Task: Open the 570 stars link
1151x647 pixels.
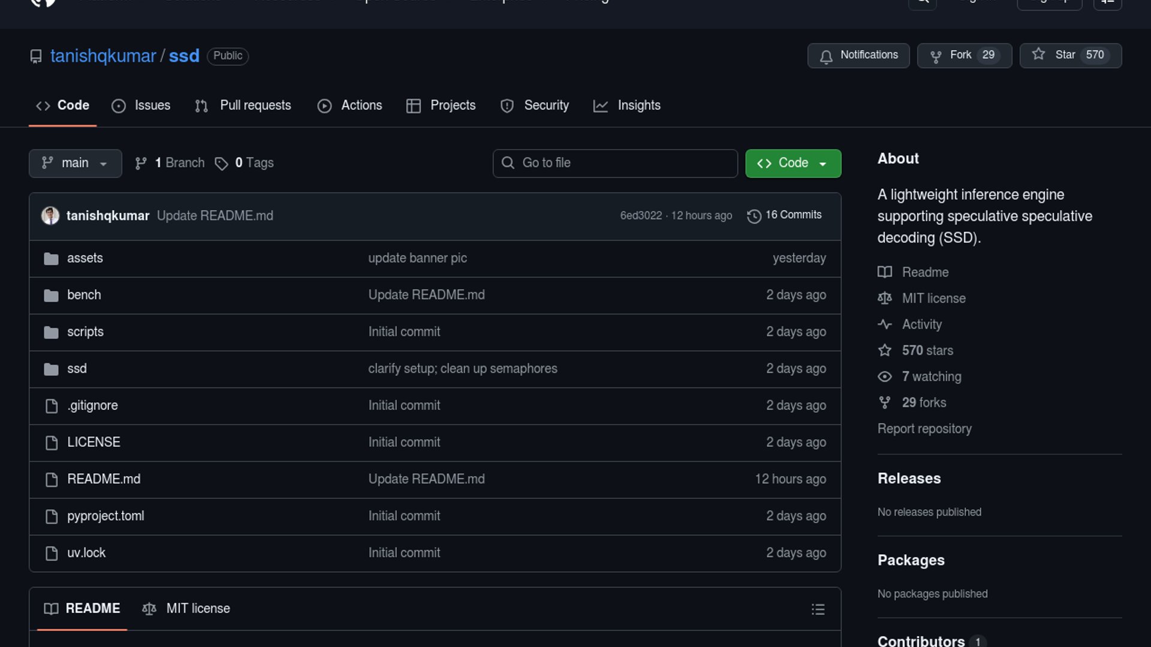Action: pos(927,350)
